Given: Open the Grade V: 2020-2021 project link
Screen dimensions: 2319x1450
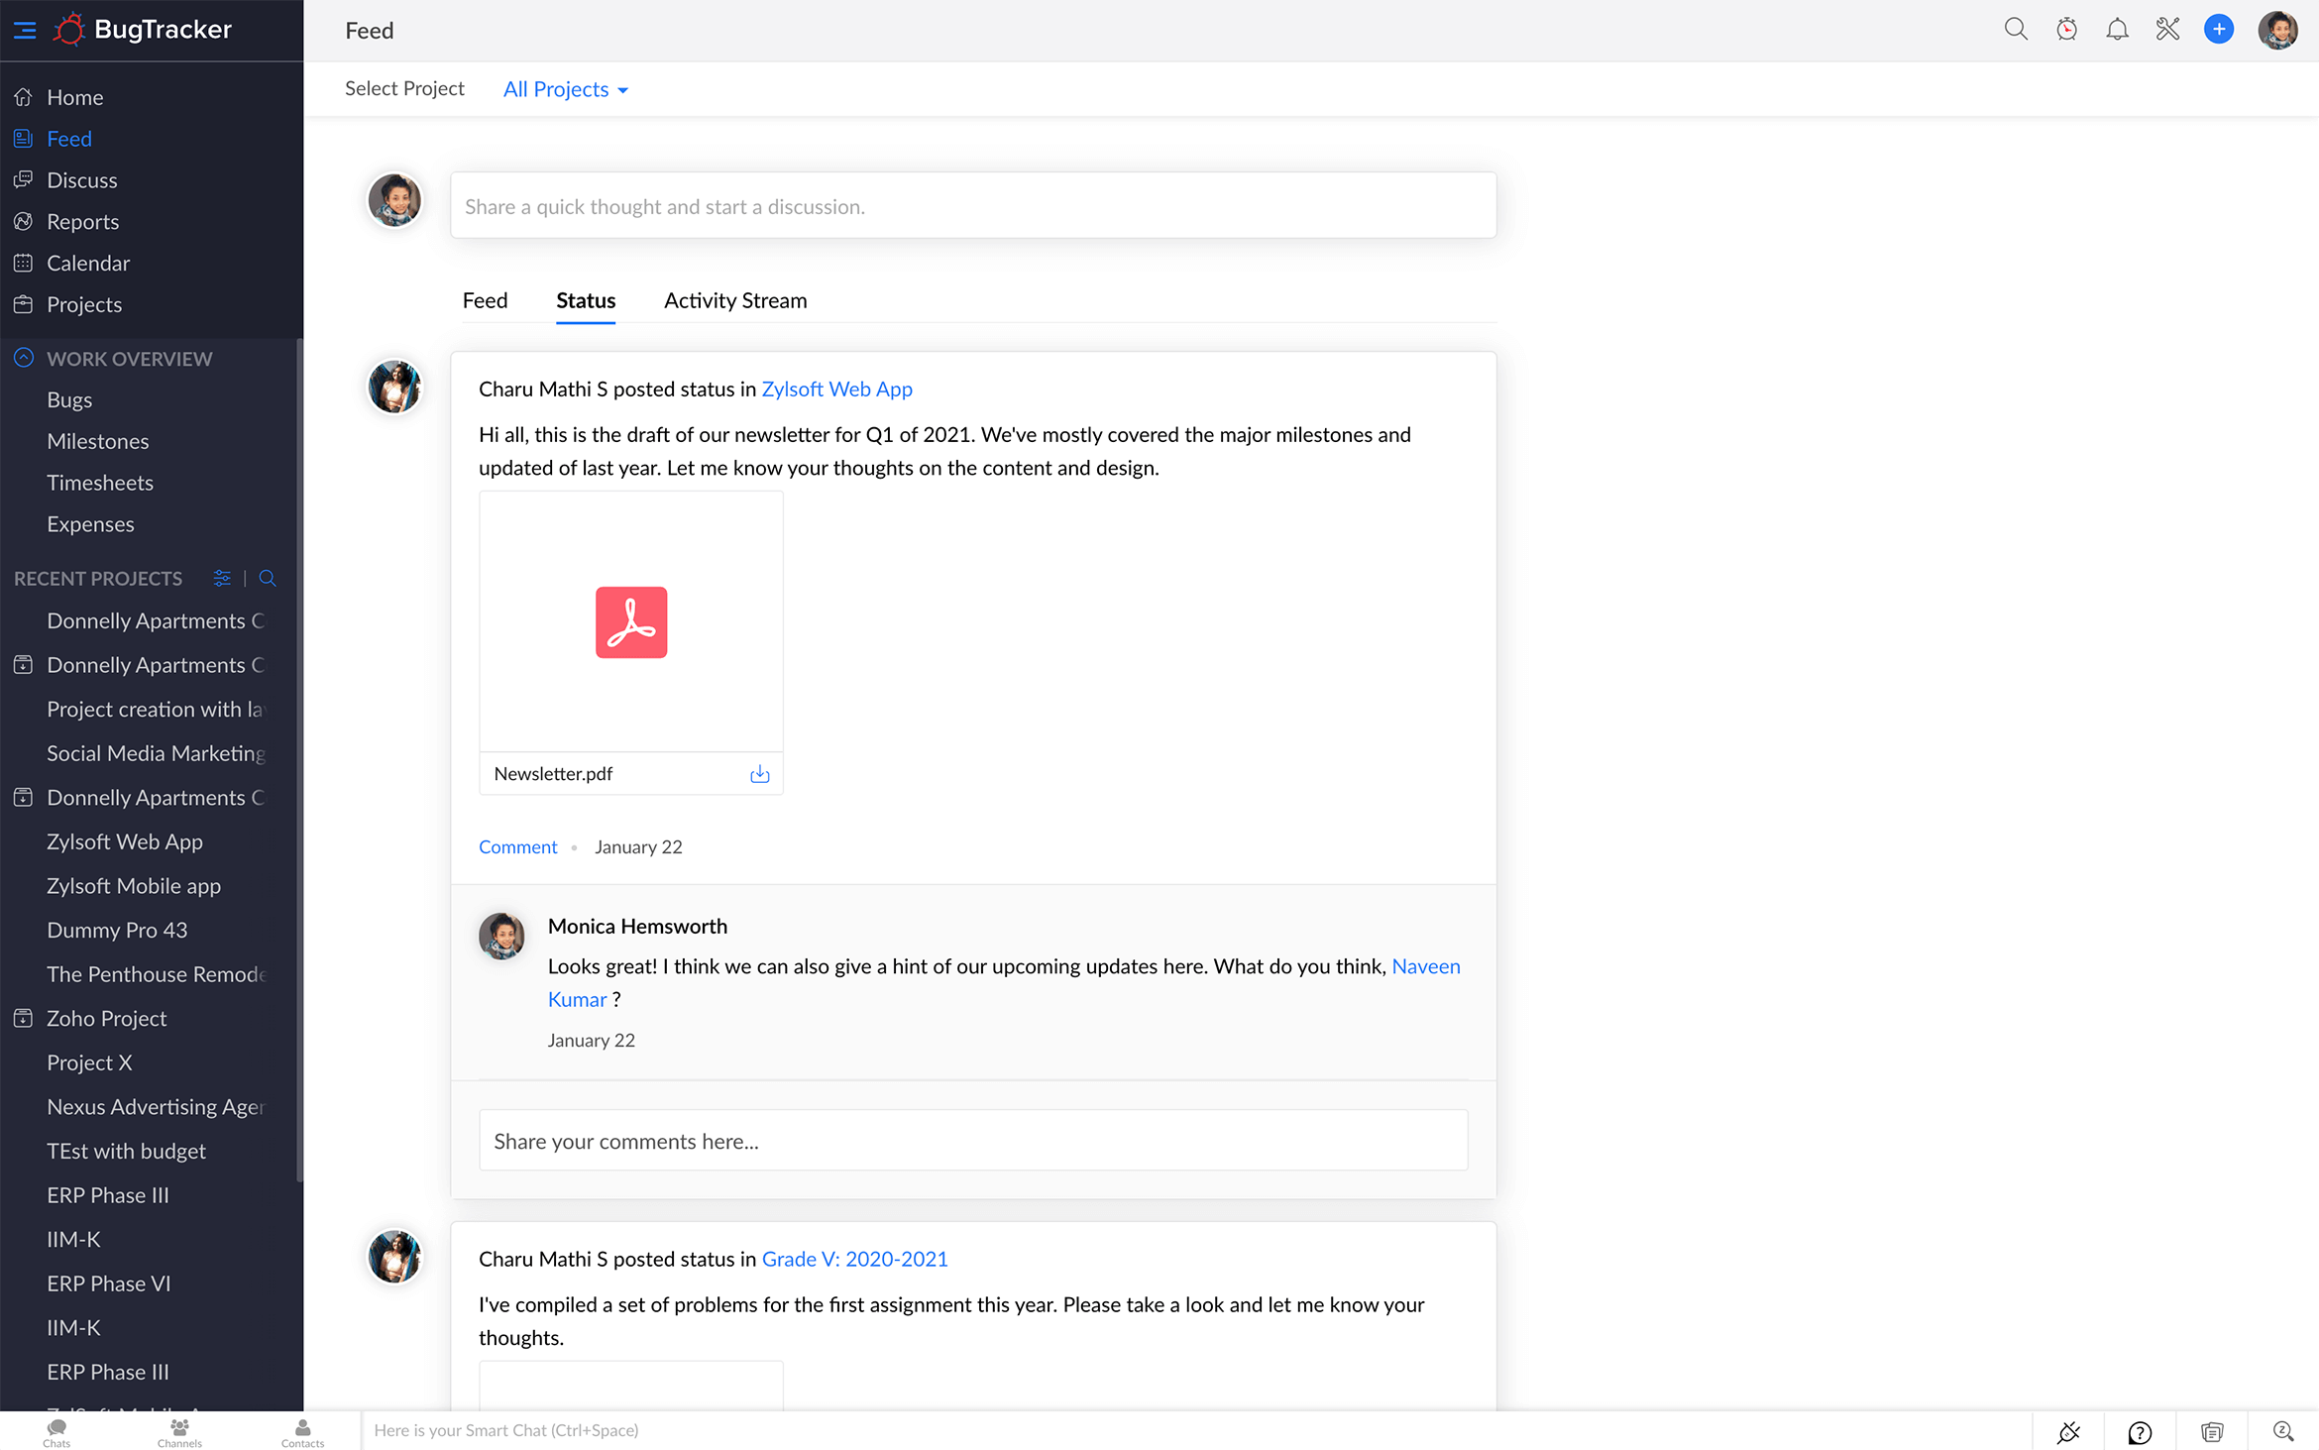Looking at the screenshot, I should click(854, 1260).
